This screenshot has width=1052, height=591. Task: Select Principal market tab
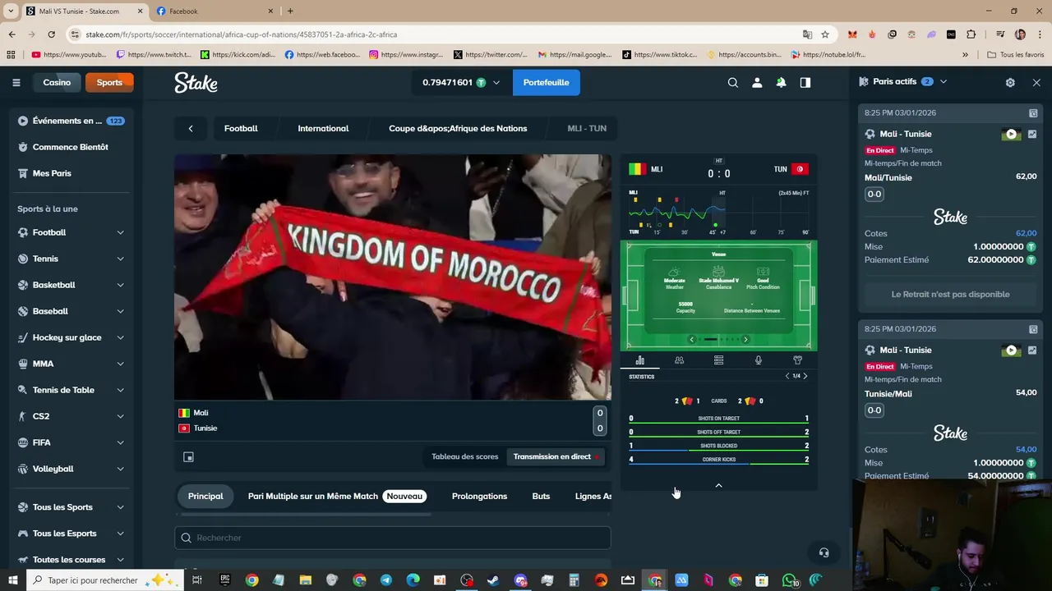[x=205, y=496]
